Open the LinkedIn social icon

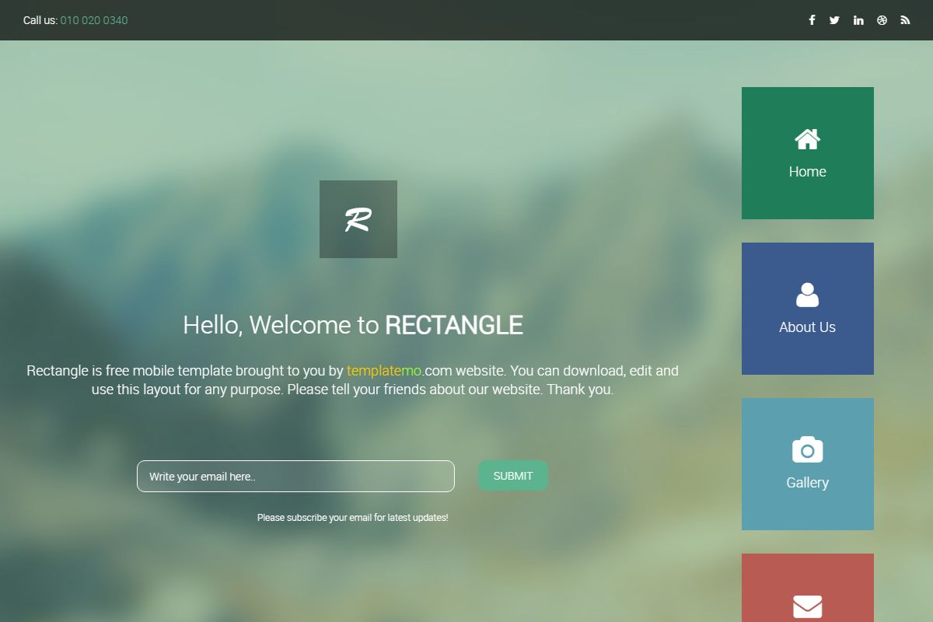point(858,20)
